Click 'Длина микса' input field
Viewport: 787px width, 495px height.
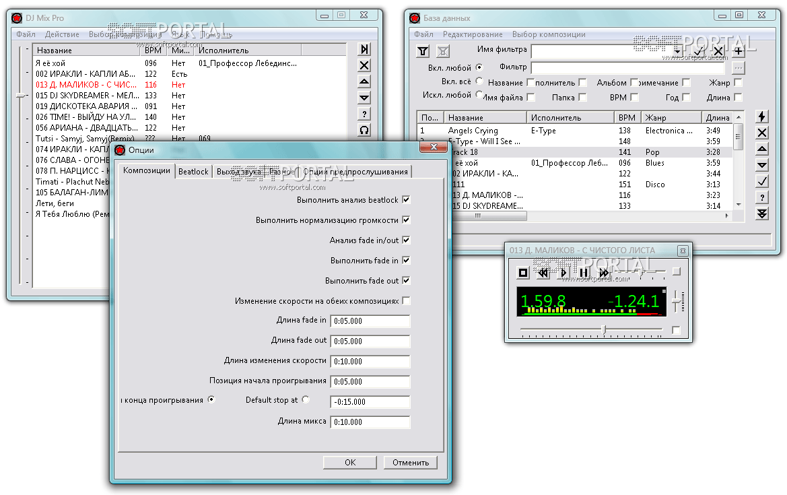370,422
